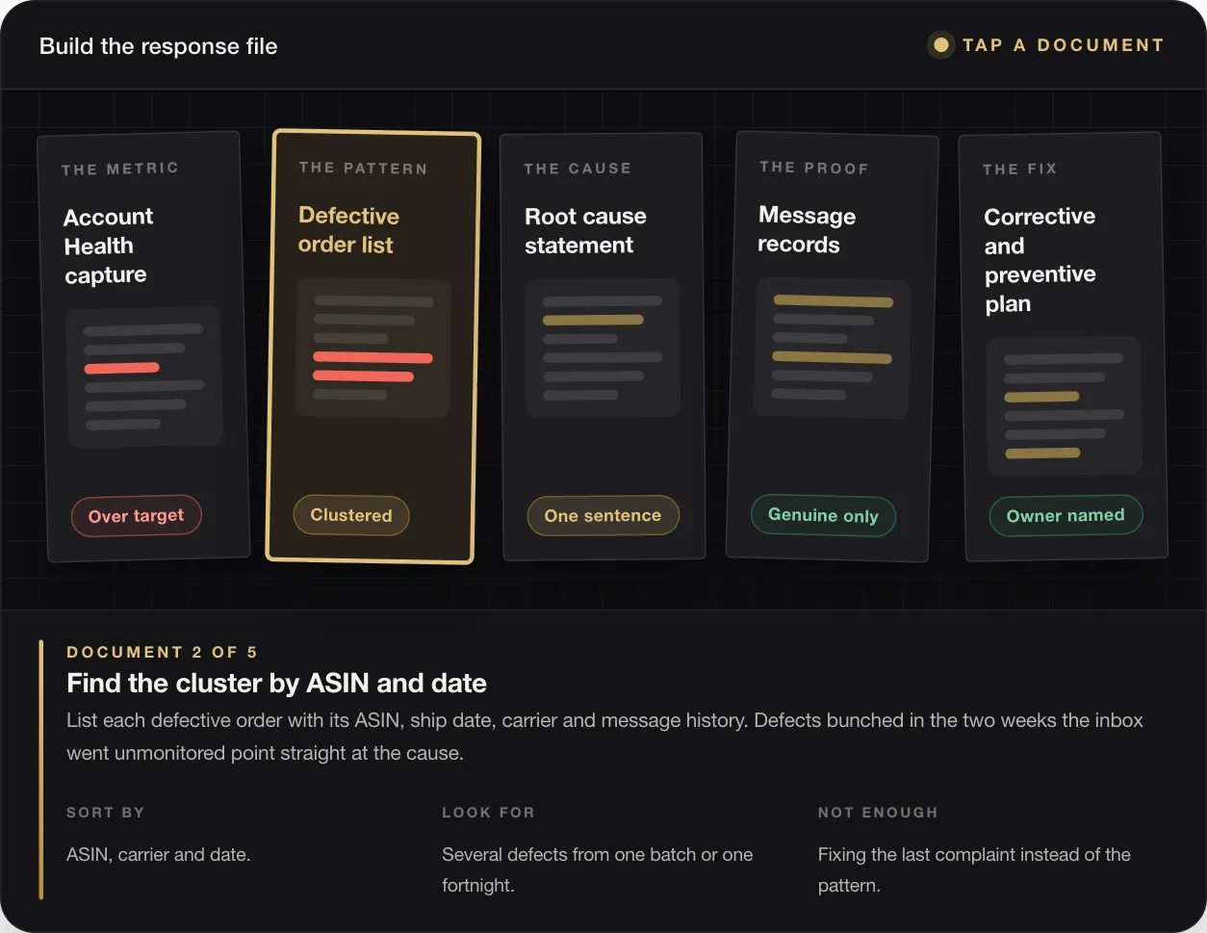The height and width of the screenshot is (933, 1207).
Task: Click The Cause card label
Action: [578, 168]
